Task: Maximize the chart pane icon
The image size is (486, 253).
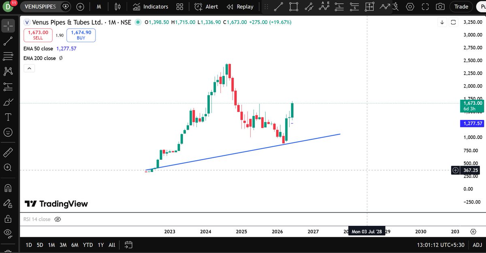Action: (x=453, y=22)
